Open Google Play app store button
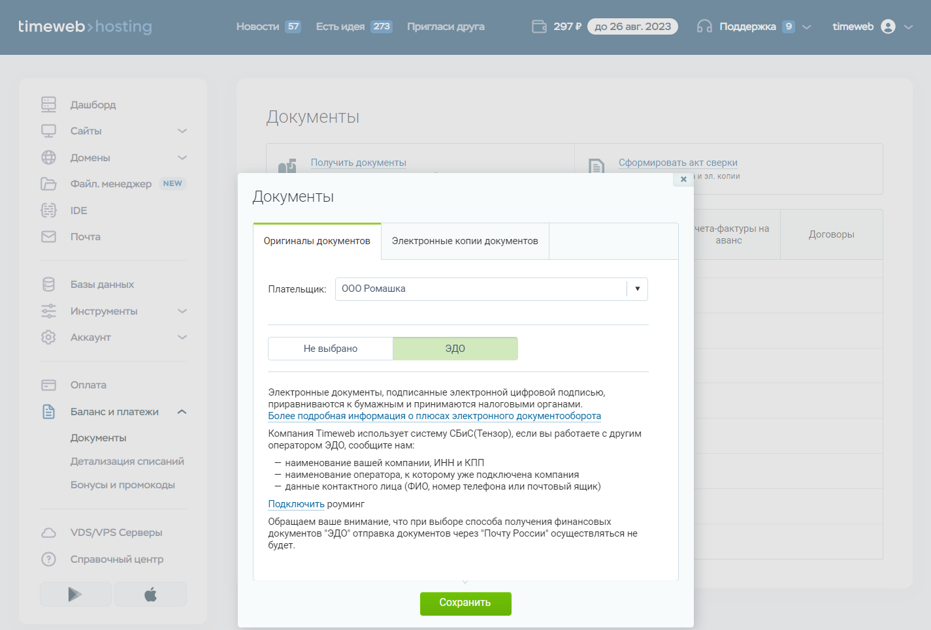Viewport: 931px width, 630px height. (75, 594)
